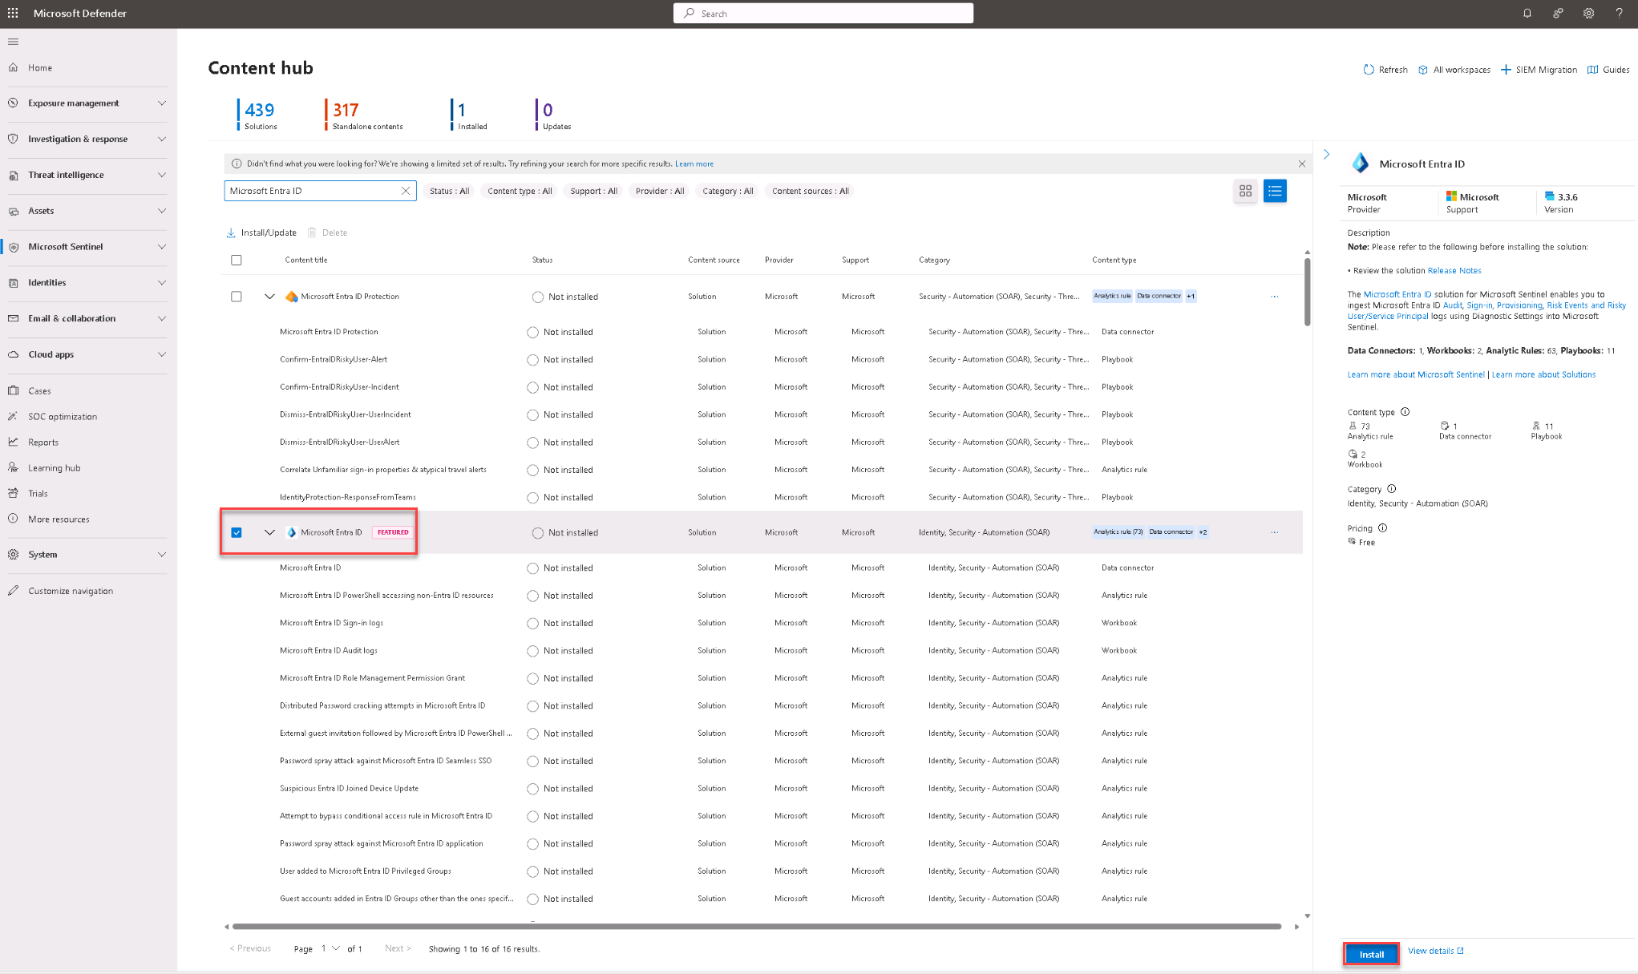Open the page number dropdown
The image size is (1638, 974).
click(x=330, y=948)
